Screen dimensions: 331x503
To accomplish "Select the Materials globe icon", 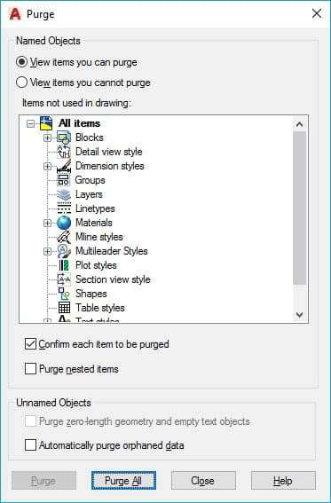I will (x=64, y=223).
